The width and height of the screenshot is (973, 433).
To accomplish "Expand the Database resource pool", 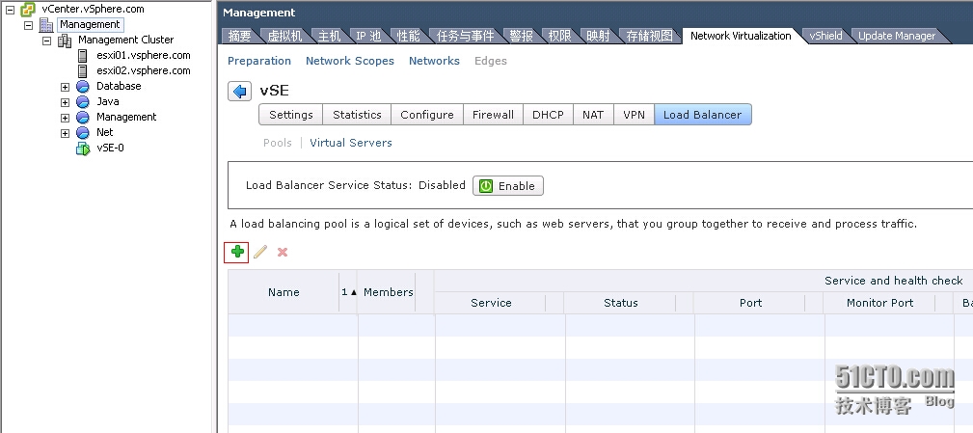I will pyautogui.click(x=65, y=87).
